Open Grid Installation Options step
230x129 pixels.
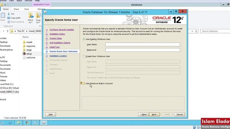pos(60,43)
